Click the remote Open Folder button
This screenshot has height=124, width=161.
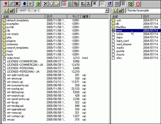pos(121,11)
